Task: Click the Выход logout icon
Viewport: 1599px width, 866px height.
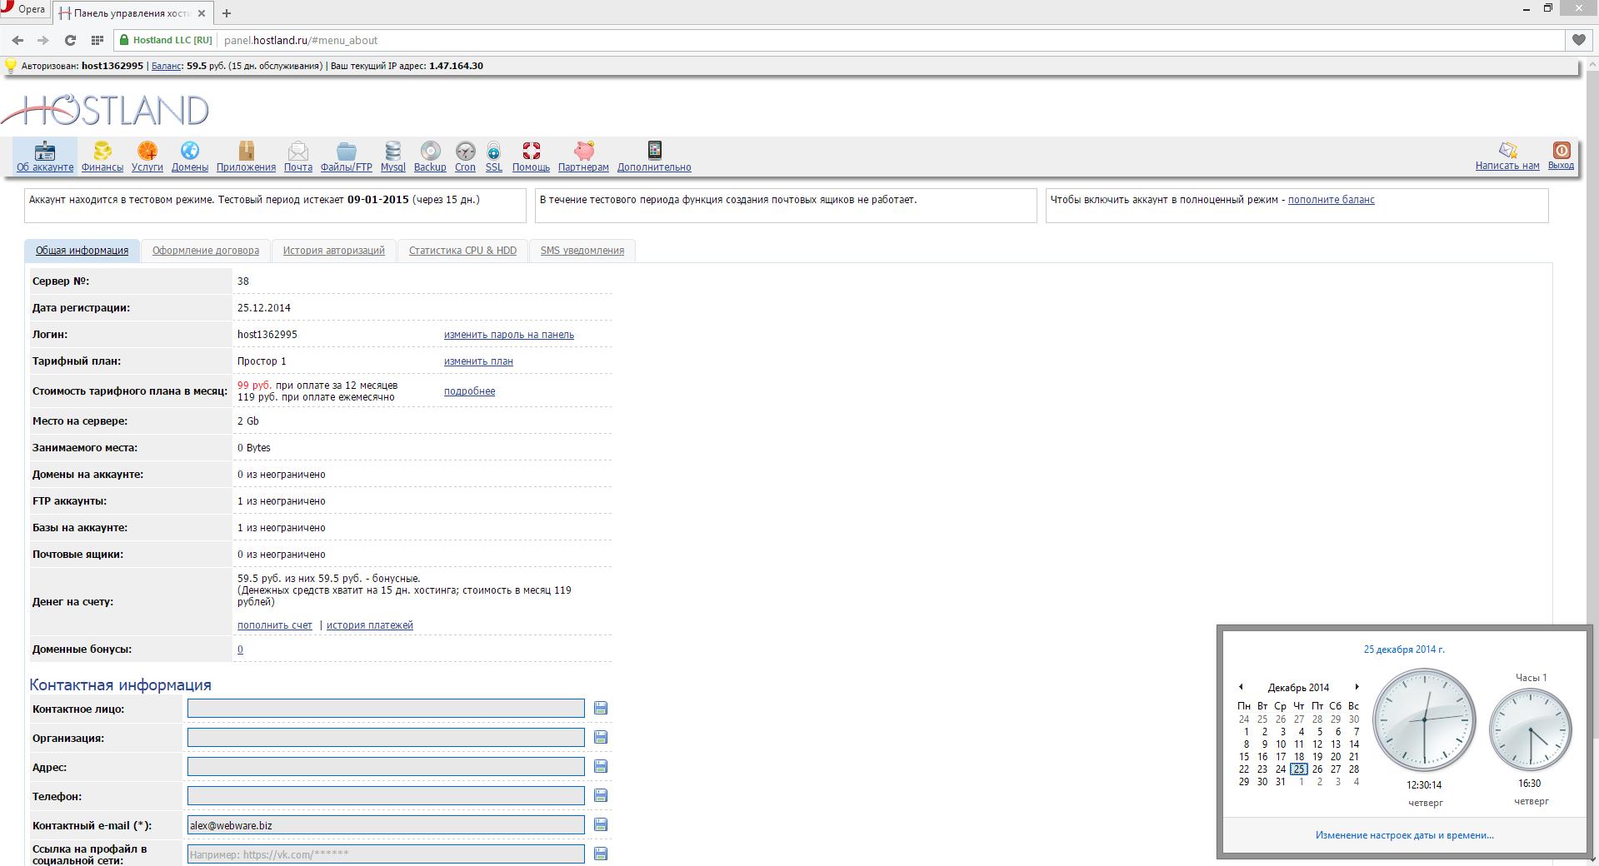Action: tap(1561, 151)
